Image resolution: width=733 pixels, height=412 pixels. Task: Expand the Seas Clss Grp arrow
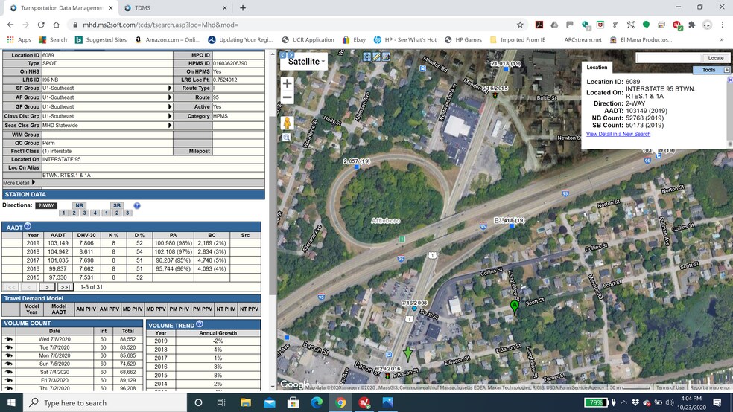170,125
